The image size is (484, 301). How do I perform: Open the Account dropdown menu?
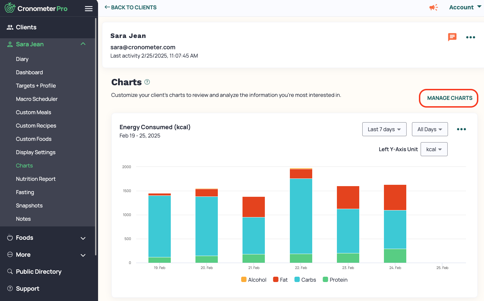(465, 7)
